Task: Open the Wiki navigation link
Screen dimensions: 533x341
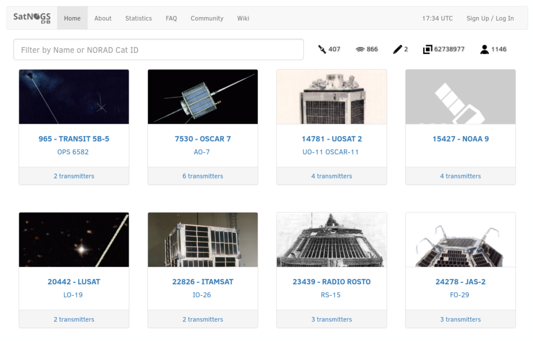Action: click(x=243, y=18)
